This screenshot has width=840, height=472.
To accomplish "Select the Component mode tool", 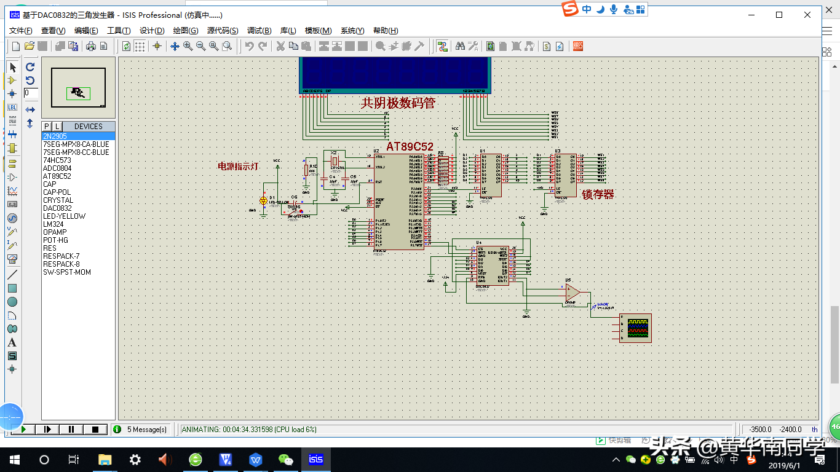I will (x=12, y=81).
